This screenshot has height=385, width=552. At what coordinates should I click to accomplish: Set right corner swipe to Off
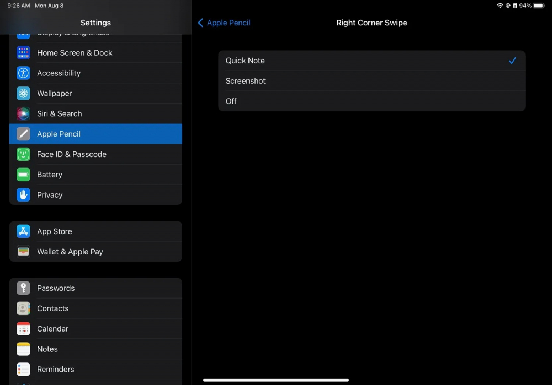pyautogui.click(x=371, y=101)
